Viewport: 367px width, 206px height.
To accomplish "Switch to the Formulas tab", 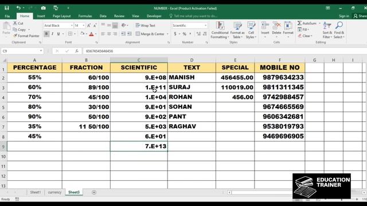I will coord(85,16).
